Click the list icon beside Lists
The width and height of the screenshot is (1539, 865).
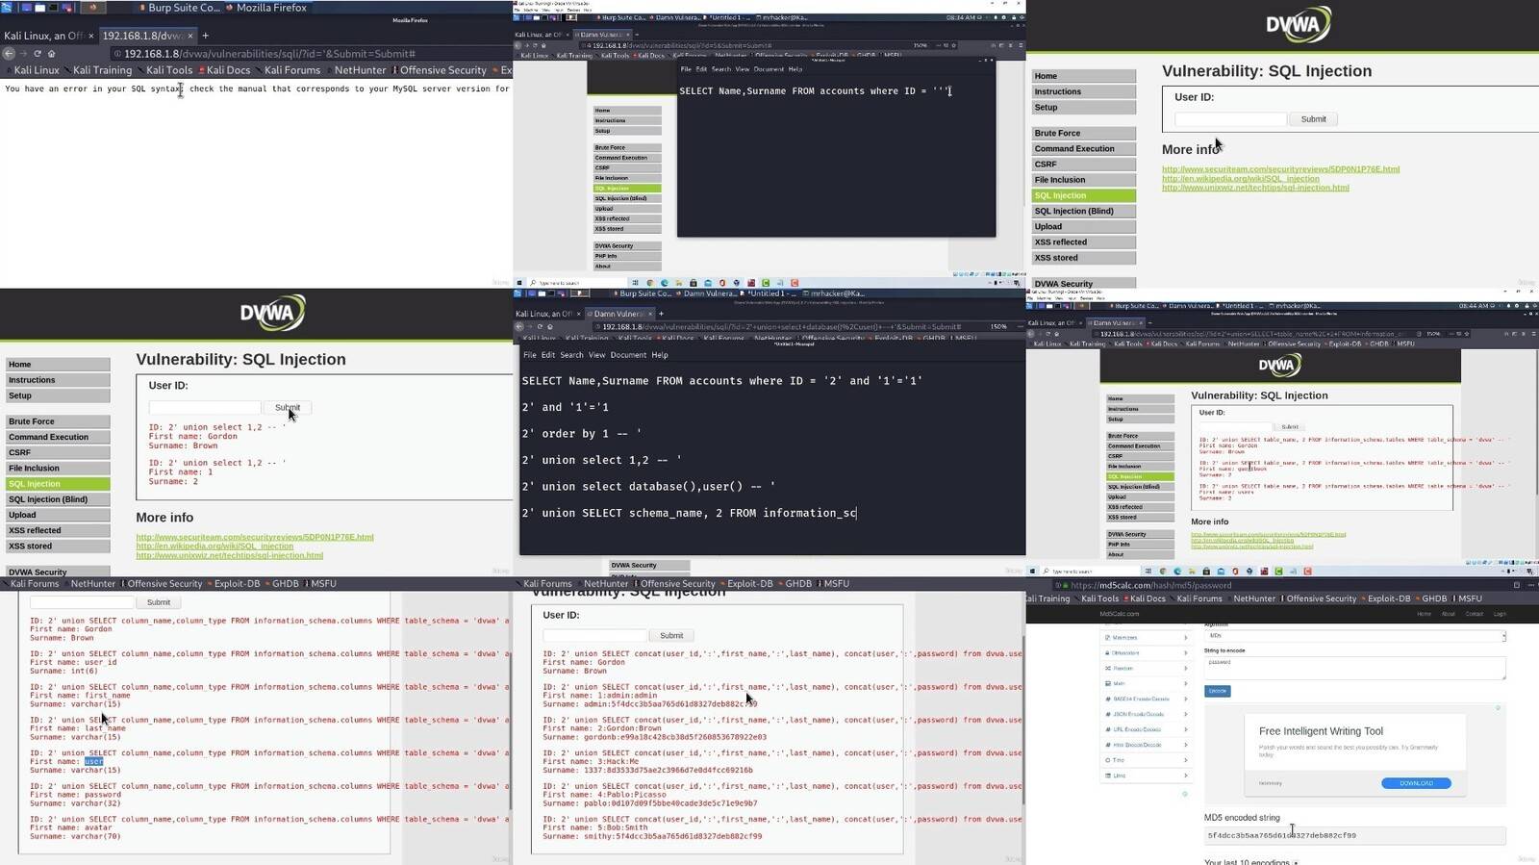click(1108, 776)
